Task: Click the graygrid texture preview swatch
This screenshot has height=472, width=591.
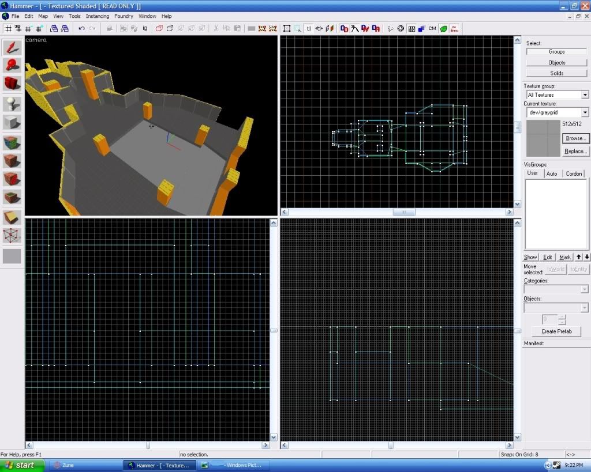Action: (542, 138)
